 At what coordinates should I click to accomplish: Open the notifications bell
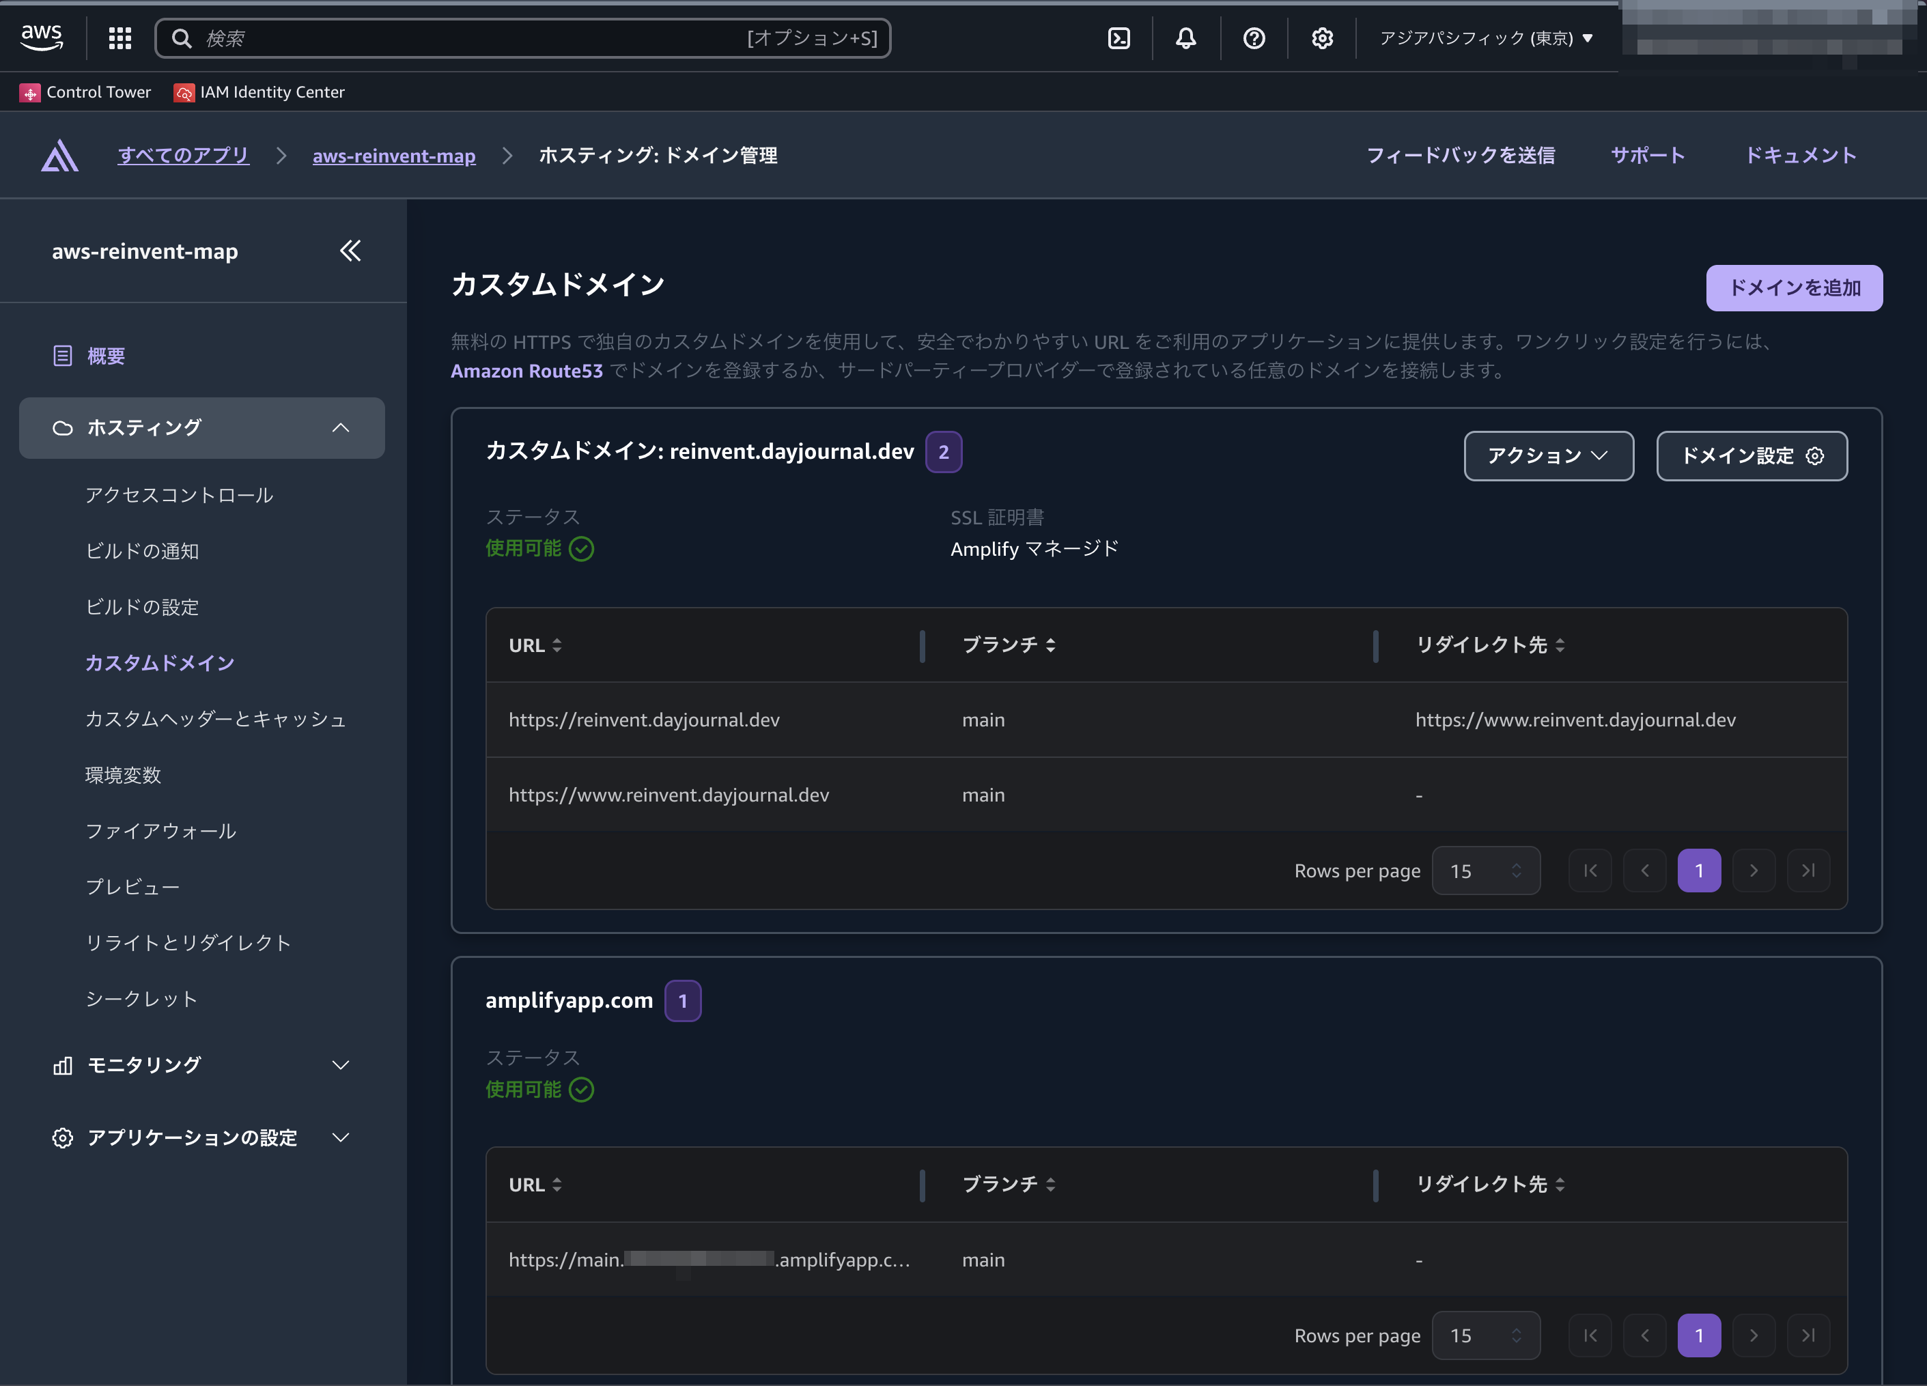coord(1185,38)
